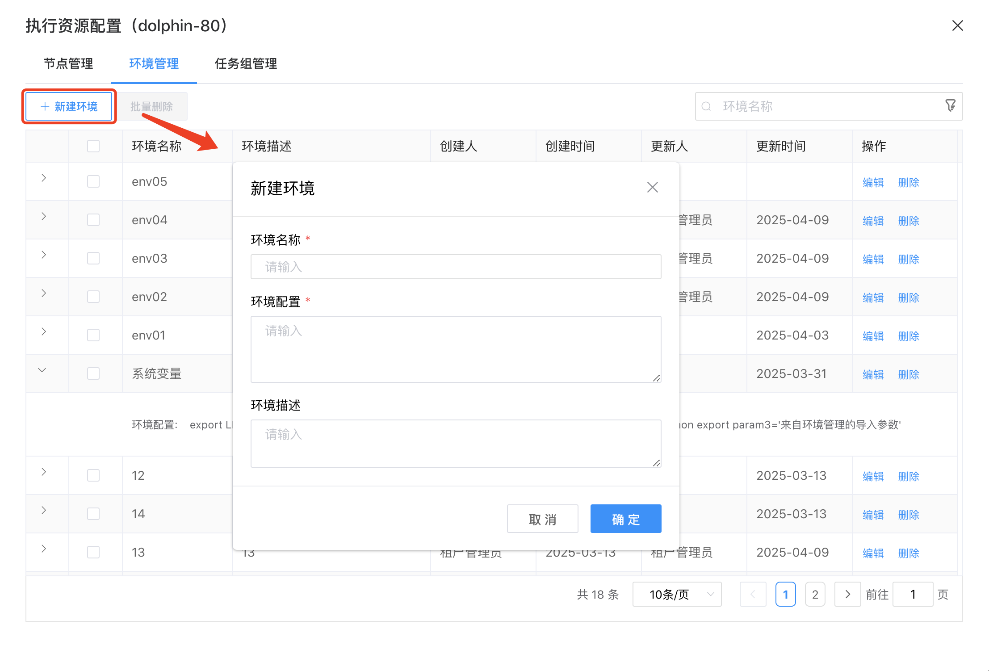Click the plus icon on 新建环境 button

(44, 106)
